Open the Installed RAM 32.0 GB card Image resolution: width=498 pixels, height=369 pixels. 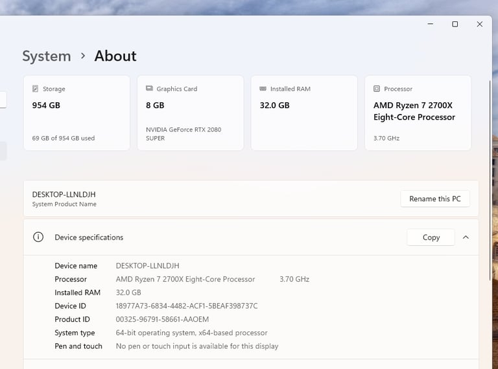[x=304, y=113]
